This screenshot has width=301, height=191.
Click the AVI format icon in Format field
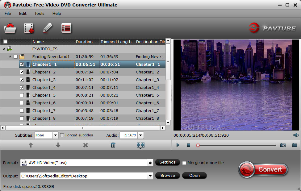click(24, 163)
